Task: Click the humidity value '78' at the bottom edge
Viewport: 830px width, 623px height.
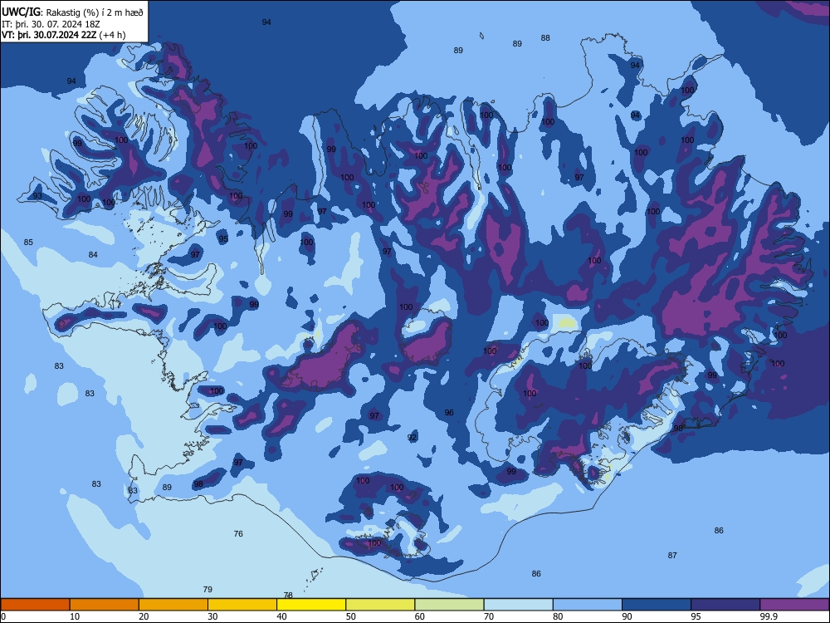Action: pyautogui.click(x=288, y=595)
